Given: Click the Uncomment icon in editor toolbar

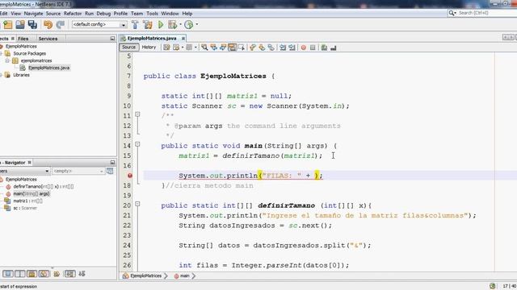Looking at the screenshot, I should click(334, 48).
